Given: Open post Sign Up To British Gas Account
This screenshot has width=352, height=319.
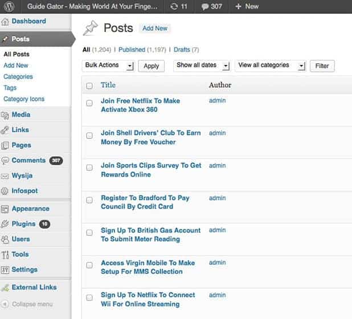Looking at the screenshot, I should click(150, 235).
